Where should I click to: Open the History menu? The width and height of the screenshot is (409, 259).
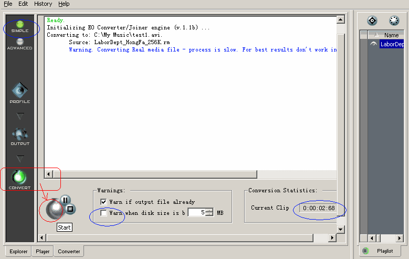click(43, 4)
